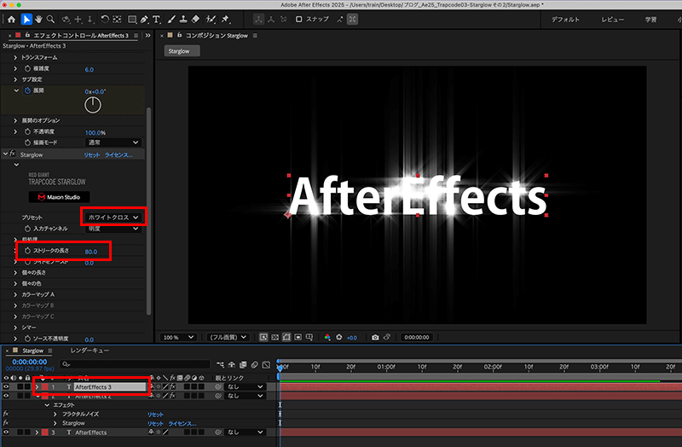The image size is (682, 447).
Task: Open the 描画モード 通常 dropdown
Action: (113, 142)
